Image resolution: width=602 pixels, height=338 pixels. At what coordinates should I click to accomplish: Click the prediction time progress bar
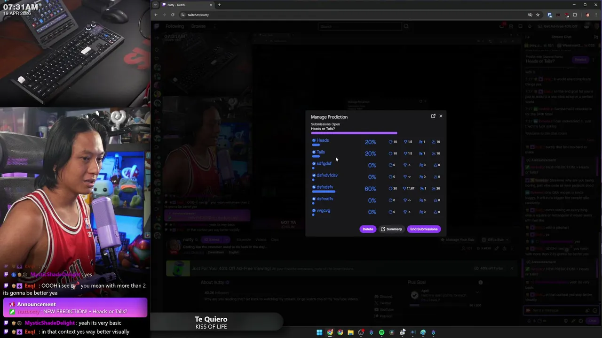coord(354,133)
